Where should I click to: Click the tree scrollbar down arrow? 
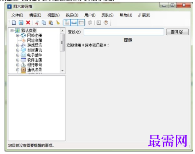click(62, 71)
